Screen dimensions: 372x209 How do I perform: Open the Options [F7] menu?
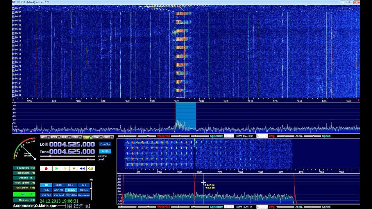(x=24, y=178)
